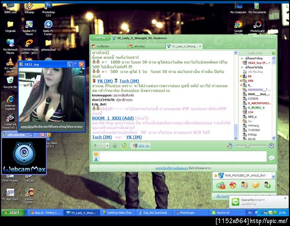This screenshot has width=290, height=226.
Task: Open the Originals folder on desktop
Action: [x=10, y=27]
